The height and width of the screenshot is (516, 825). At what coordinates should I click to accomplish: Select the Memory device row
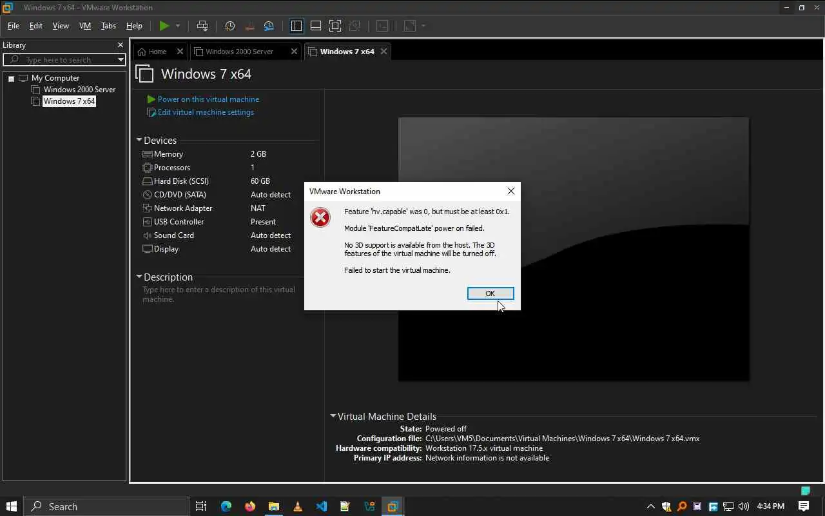click(x=228, y=154)
